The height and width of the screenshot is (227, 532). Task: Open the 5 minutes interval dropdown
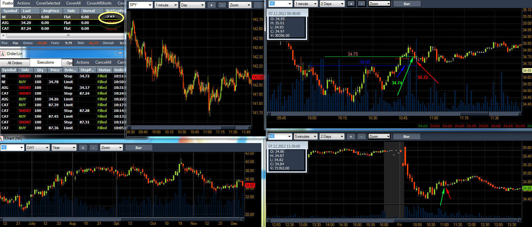point(306,137)
